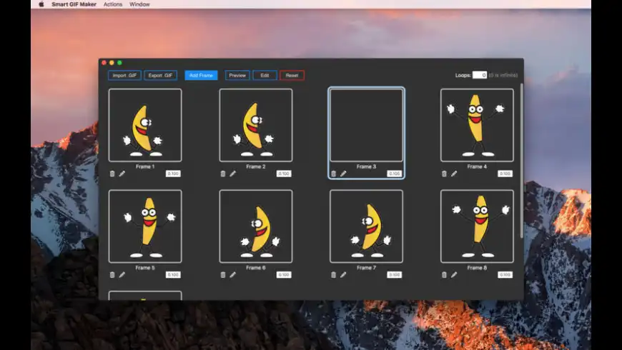Click the trash icon under Frame 1
This screenshot has height=350, width=622.
[112, 174]
